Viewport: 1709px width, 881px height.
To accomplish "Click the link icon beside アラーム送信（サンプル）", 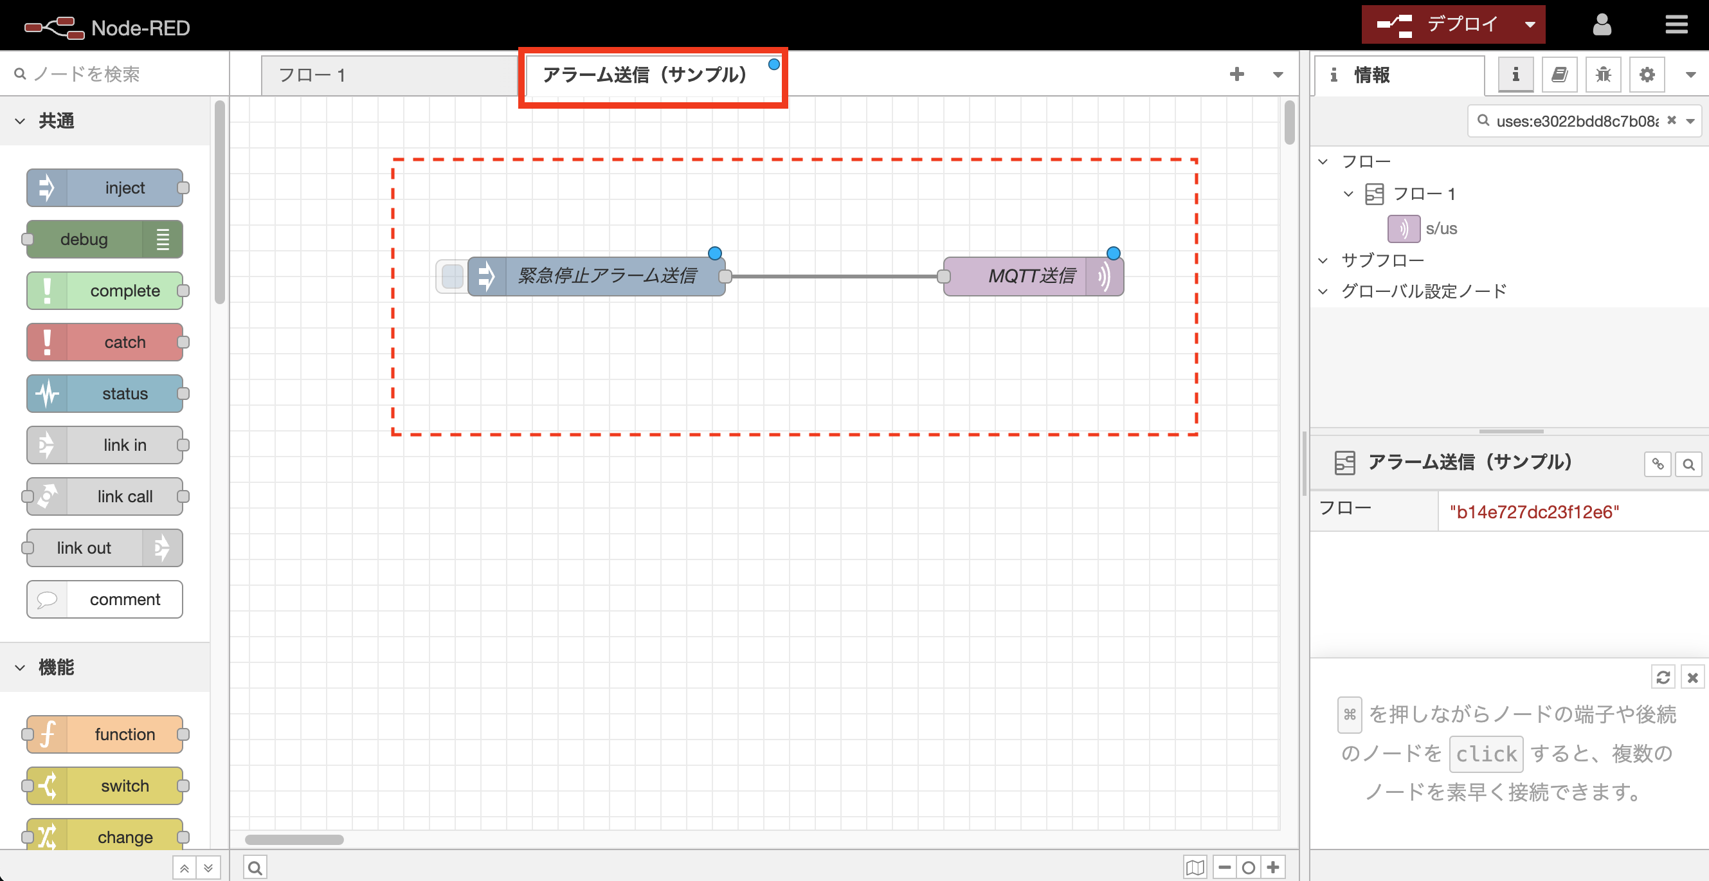I will coord(1658,464).
